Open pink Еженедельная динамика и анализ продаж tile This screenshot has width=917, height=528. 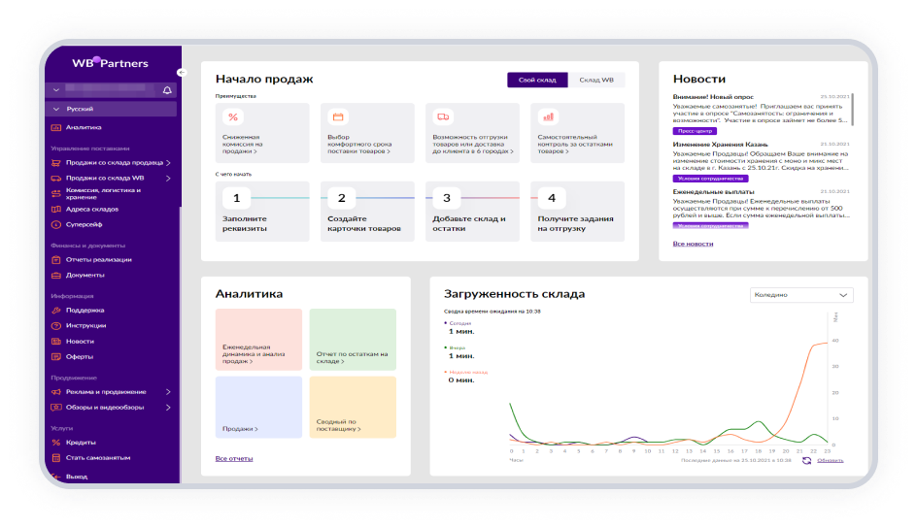click(258, 340)
